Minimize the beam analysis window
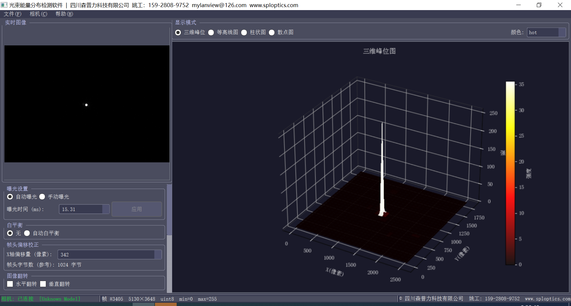Image resolution: width=571 pixels, height=306 pixels. 518,5
